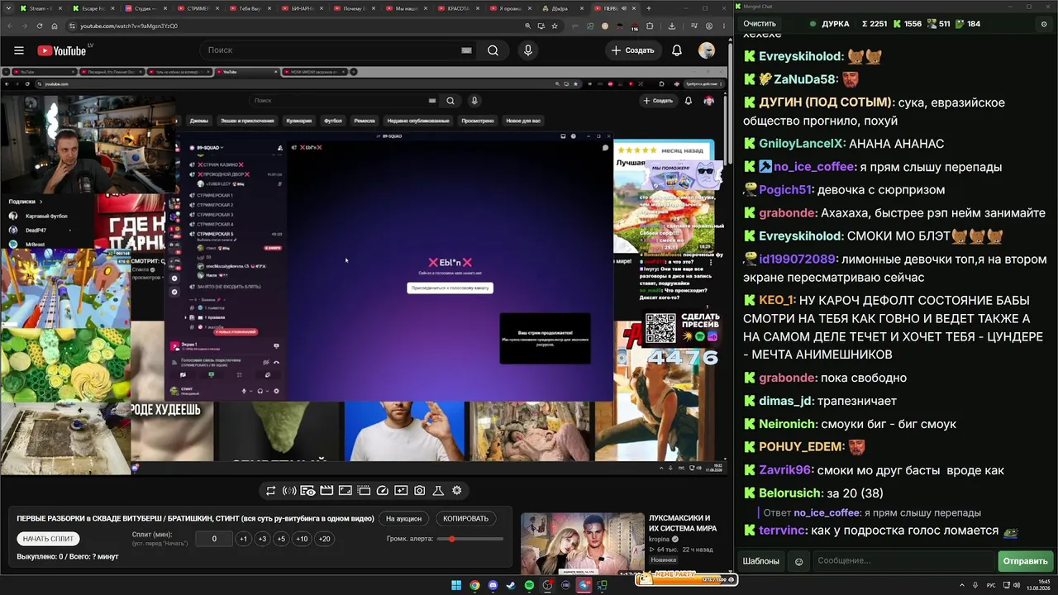Switch to the БИНАРН browser tab
This screenshot has width=1058, height=595.
pos(300,8)
